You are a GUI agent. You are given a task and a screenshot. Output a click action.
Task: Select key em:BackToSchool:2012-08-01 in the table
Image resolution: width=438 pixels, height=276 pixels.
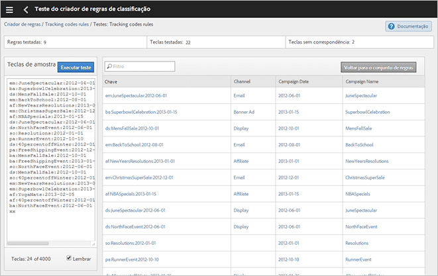pos(134,144)
